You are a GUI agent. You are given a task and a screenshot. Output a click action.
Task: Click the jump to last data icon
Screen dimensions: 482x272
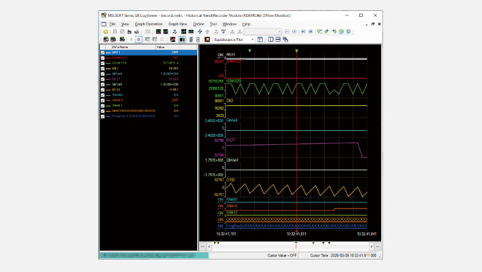click(310, 31)
